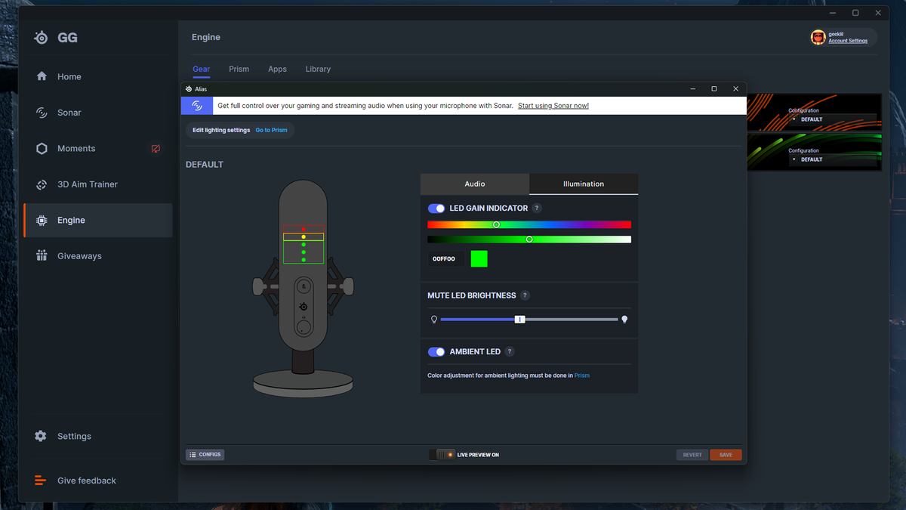Screen dimensions: 906x510
Task: Click the green LED zone on microphone
Action: [x=304, y=252]
